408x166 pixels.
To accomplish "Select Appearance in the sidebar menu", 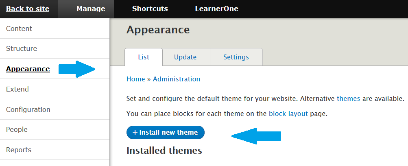I will [x=55, y=69].
